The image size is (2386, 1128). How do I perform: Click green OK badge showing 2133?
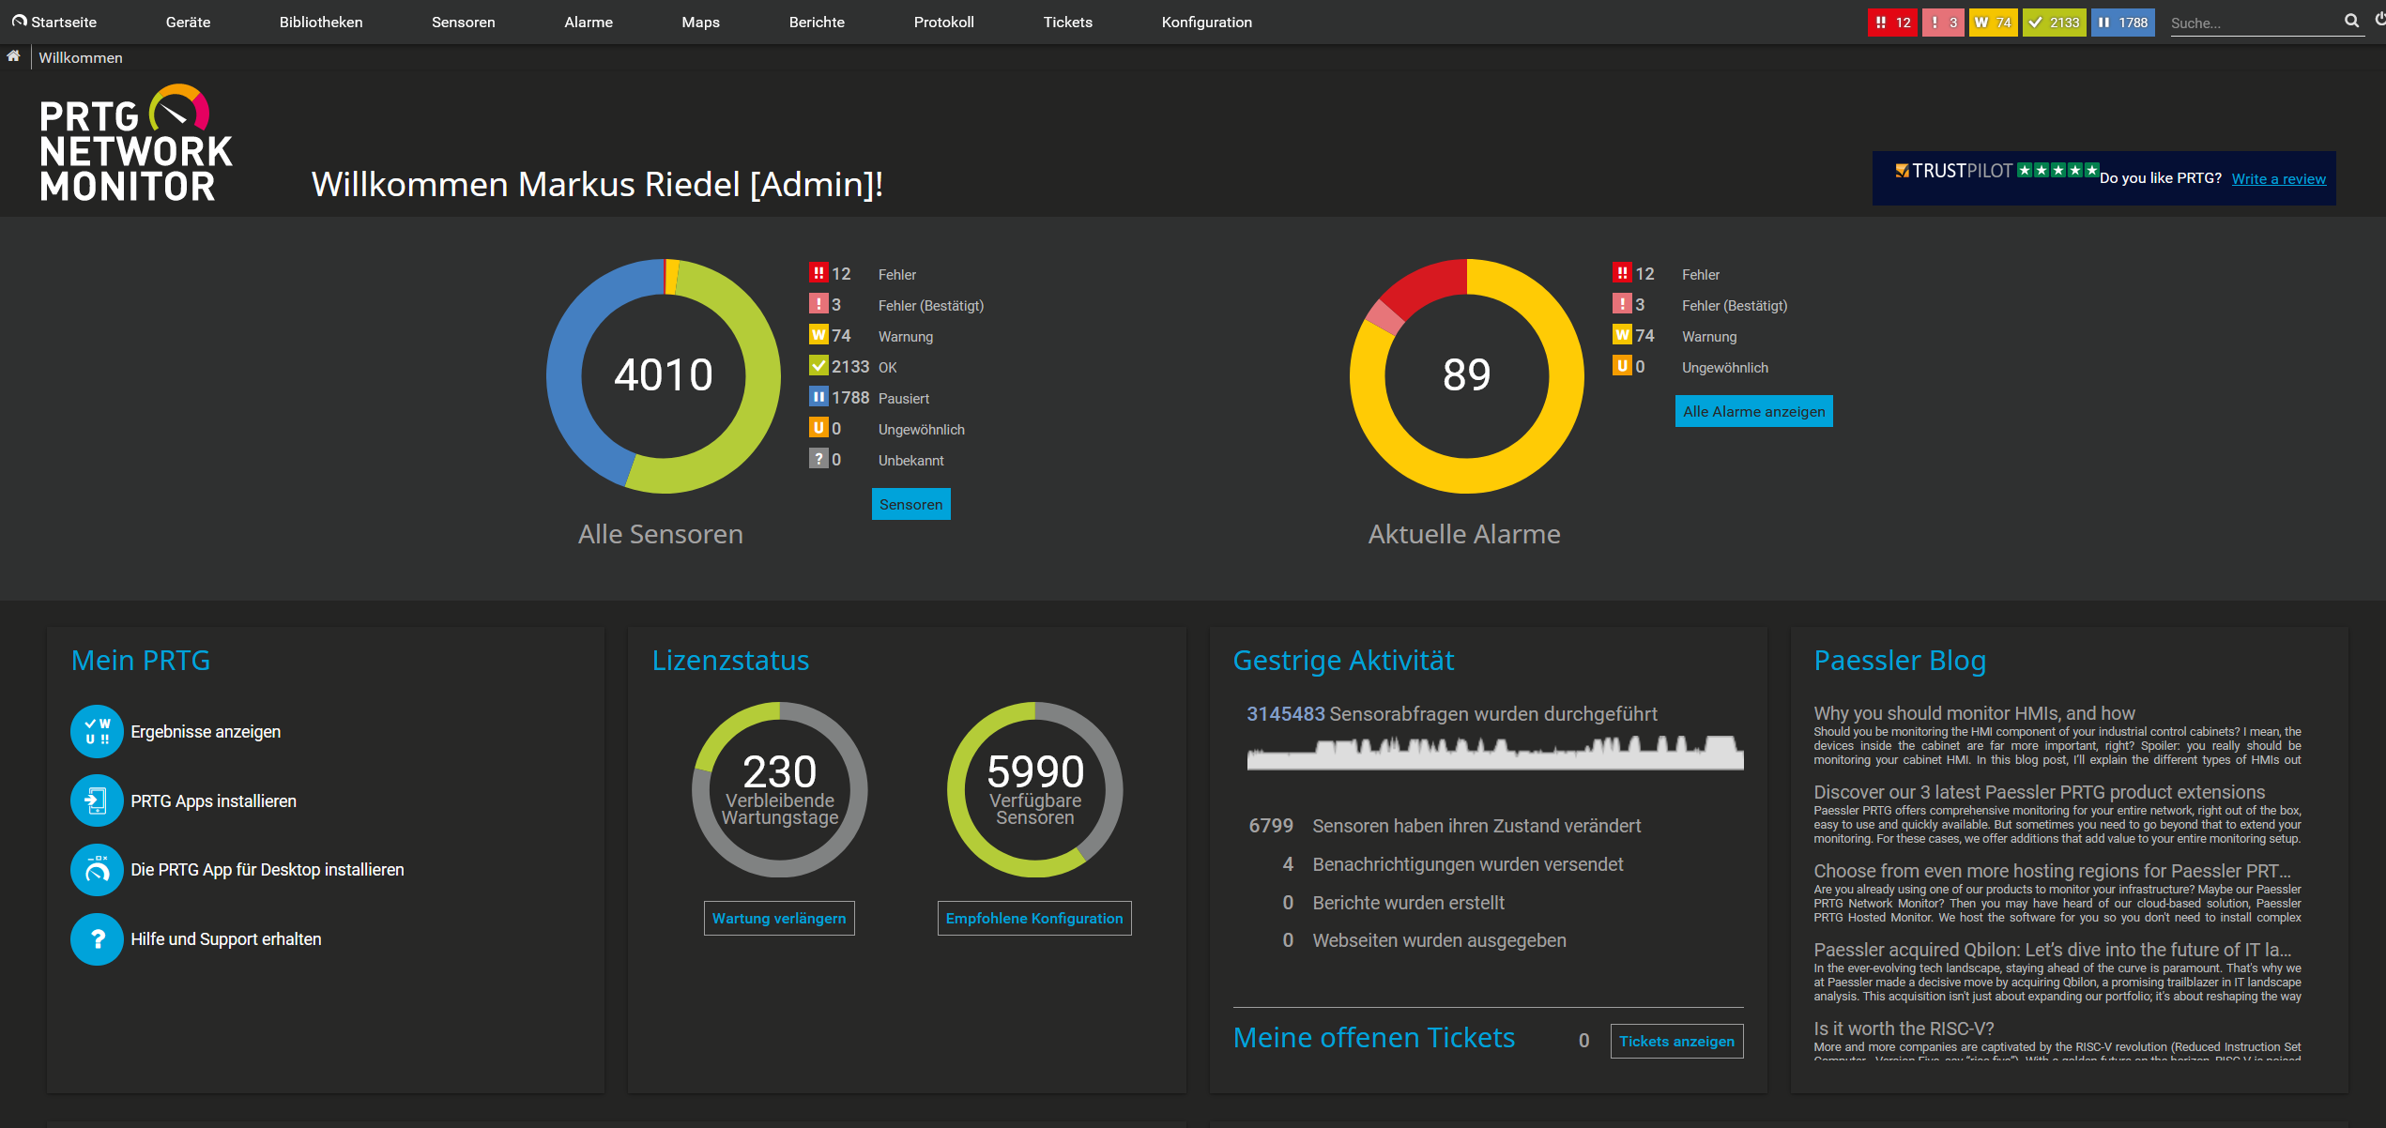tap(2054, 23)
